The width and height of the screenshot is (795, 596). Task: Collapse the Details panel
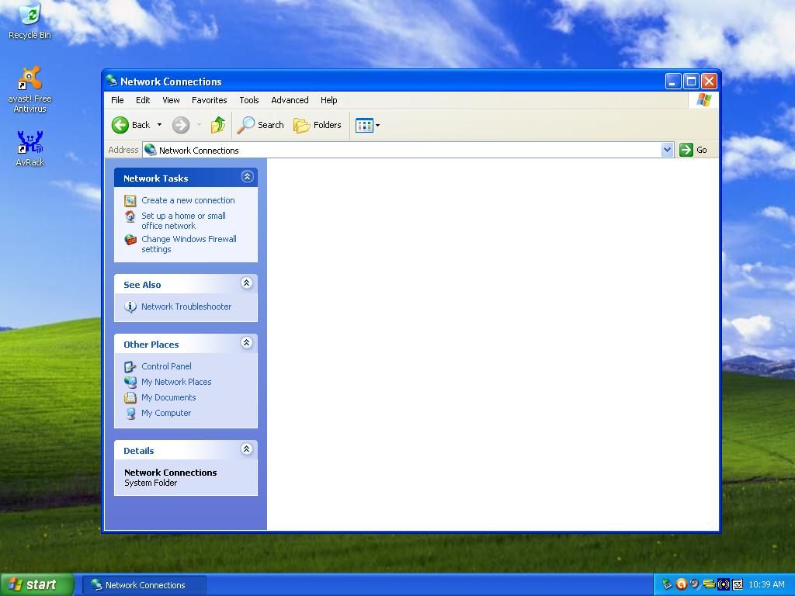click(246, 449)
